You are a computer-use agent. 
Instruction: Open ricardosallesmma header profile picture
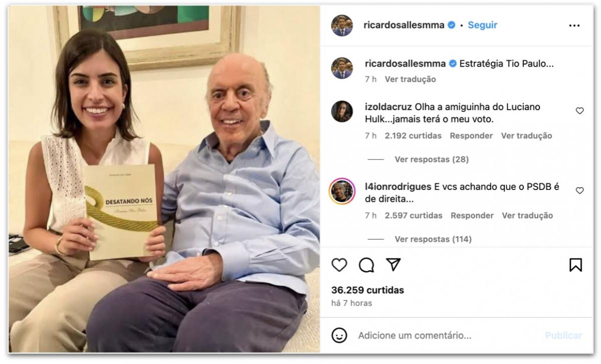click(342, 26)
